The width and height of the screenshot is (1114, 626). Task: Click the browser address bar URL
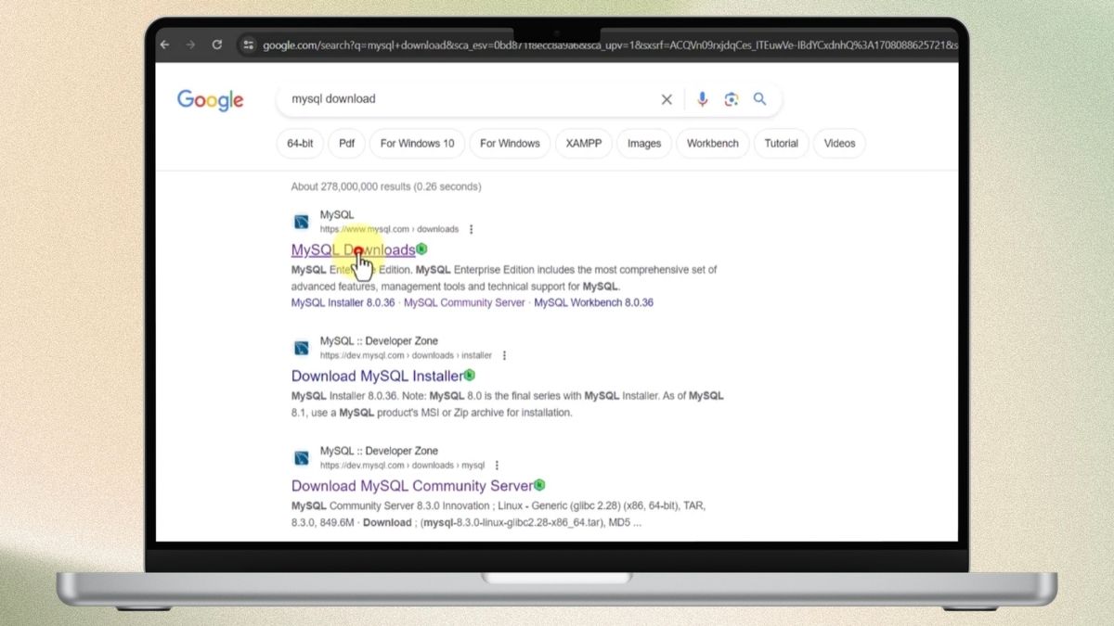click(x=608, y=45)
